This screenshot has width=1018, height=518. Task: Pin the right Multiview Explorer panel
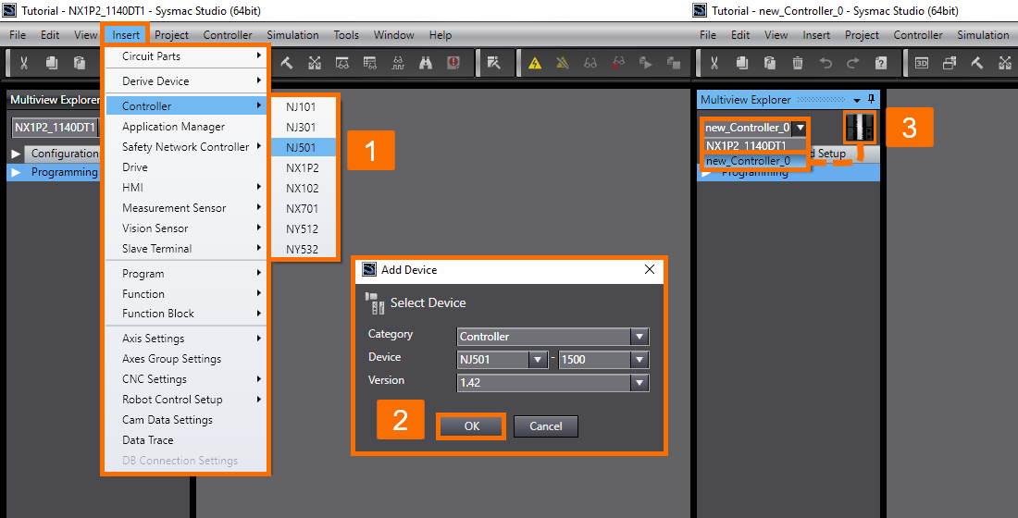871,99
